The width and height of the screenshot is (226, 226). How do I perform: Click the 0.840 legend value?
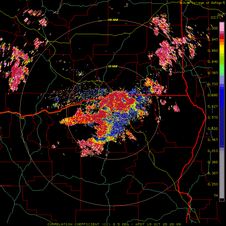coord(213,62)
